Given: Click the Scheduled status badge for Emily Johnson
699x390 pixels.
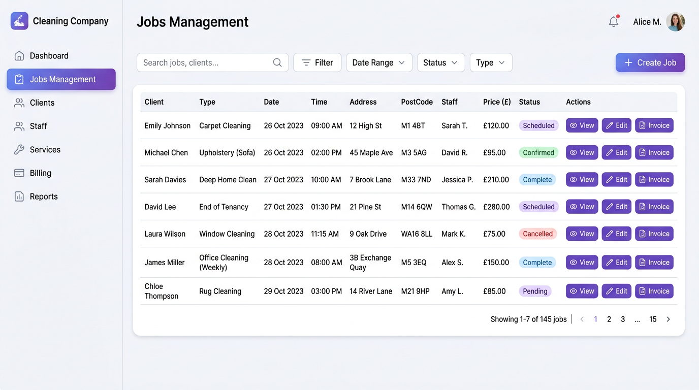Looking at the screenshot, I should point(538,125).
